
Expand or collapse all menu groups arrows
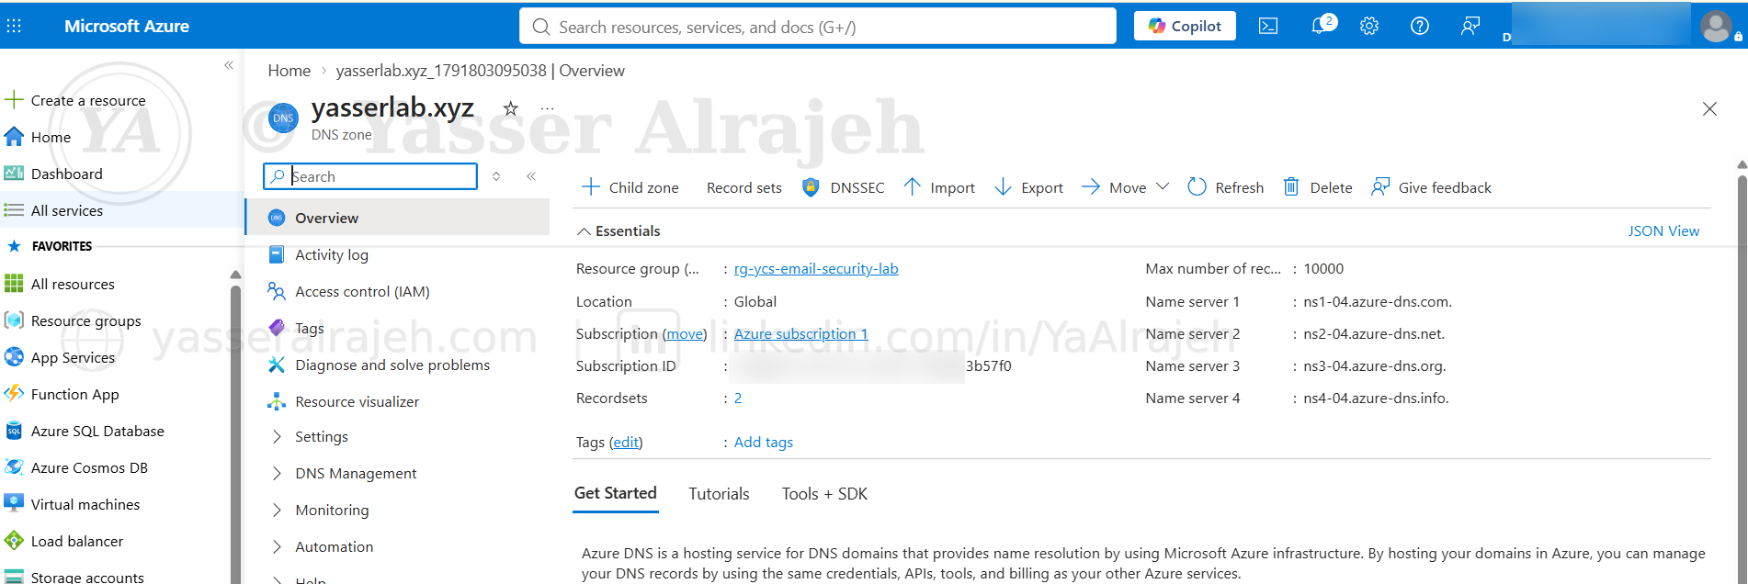click(x=496, y=176)
